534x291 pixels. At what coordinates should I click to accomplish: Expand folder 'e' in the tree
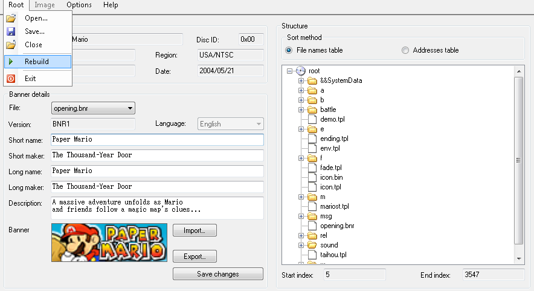point(301,129)
